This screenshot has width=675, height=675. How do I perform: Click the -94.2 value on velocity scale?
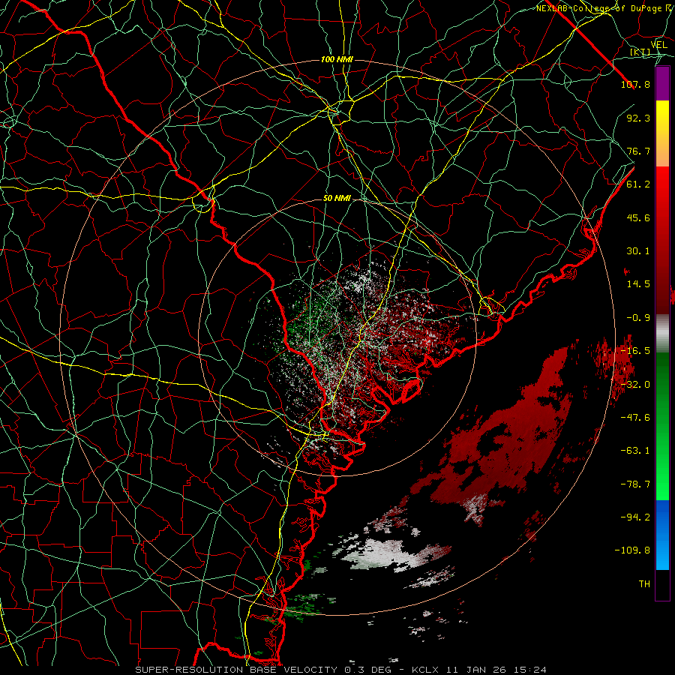point(635,517)
